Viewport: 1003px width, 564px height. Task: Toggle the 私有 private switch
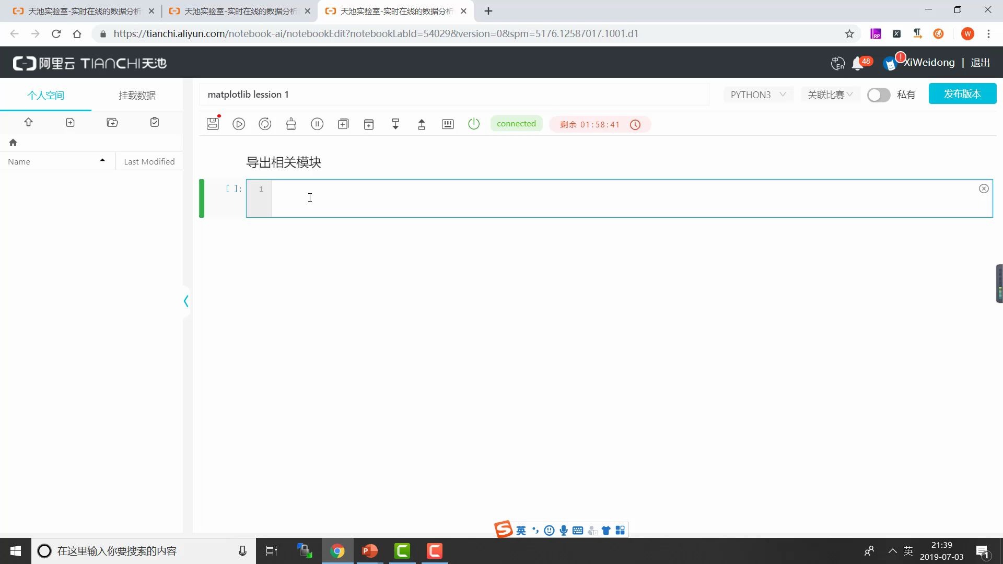[x=878, y=95]
